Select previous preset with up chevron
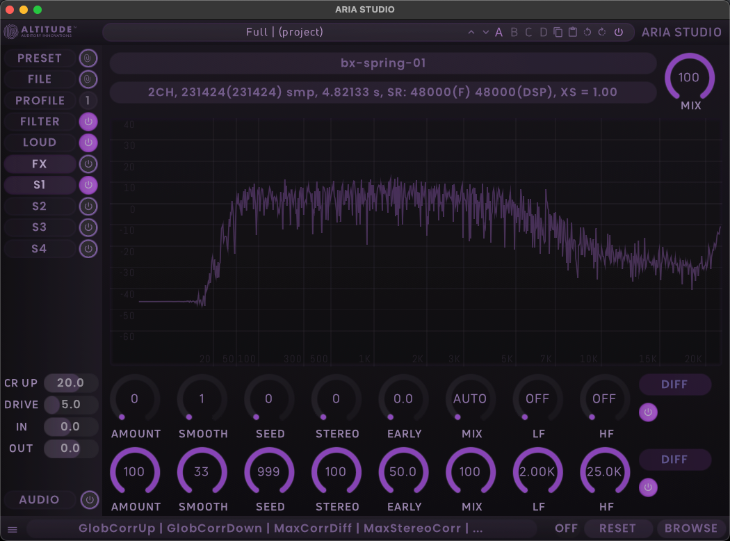This screenshot has width=730, height=541. point(471,32)
